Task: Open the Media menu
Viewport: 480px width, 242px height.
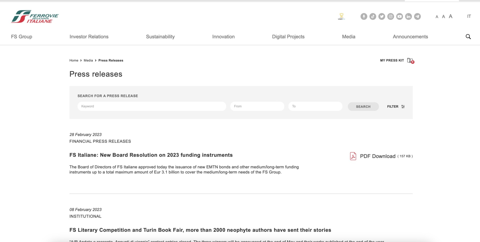Action: click(x=349, y=37)
